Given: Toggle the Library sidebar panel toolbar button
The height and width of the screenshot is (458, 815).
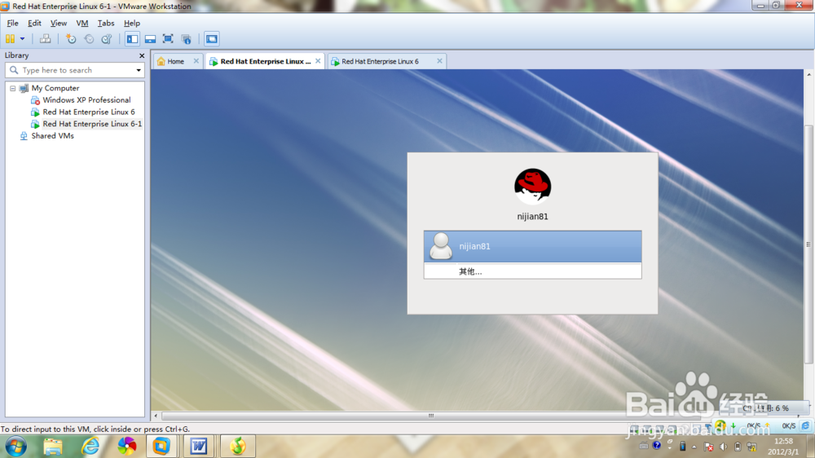Looking at the screenshot, I should [x=133, y=39].
